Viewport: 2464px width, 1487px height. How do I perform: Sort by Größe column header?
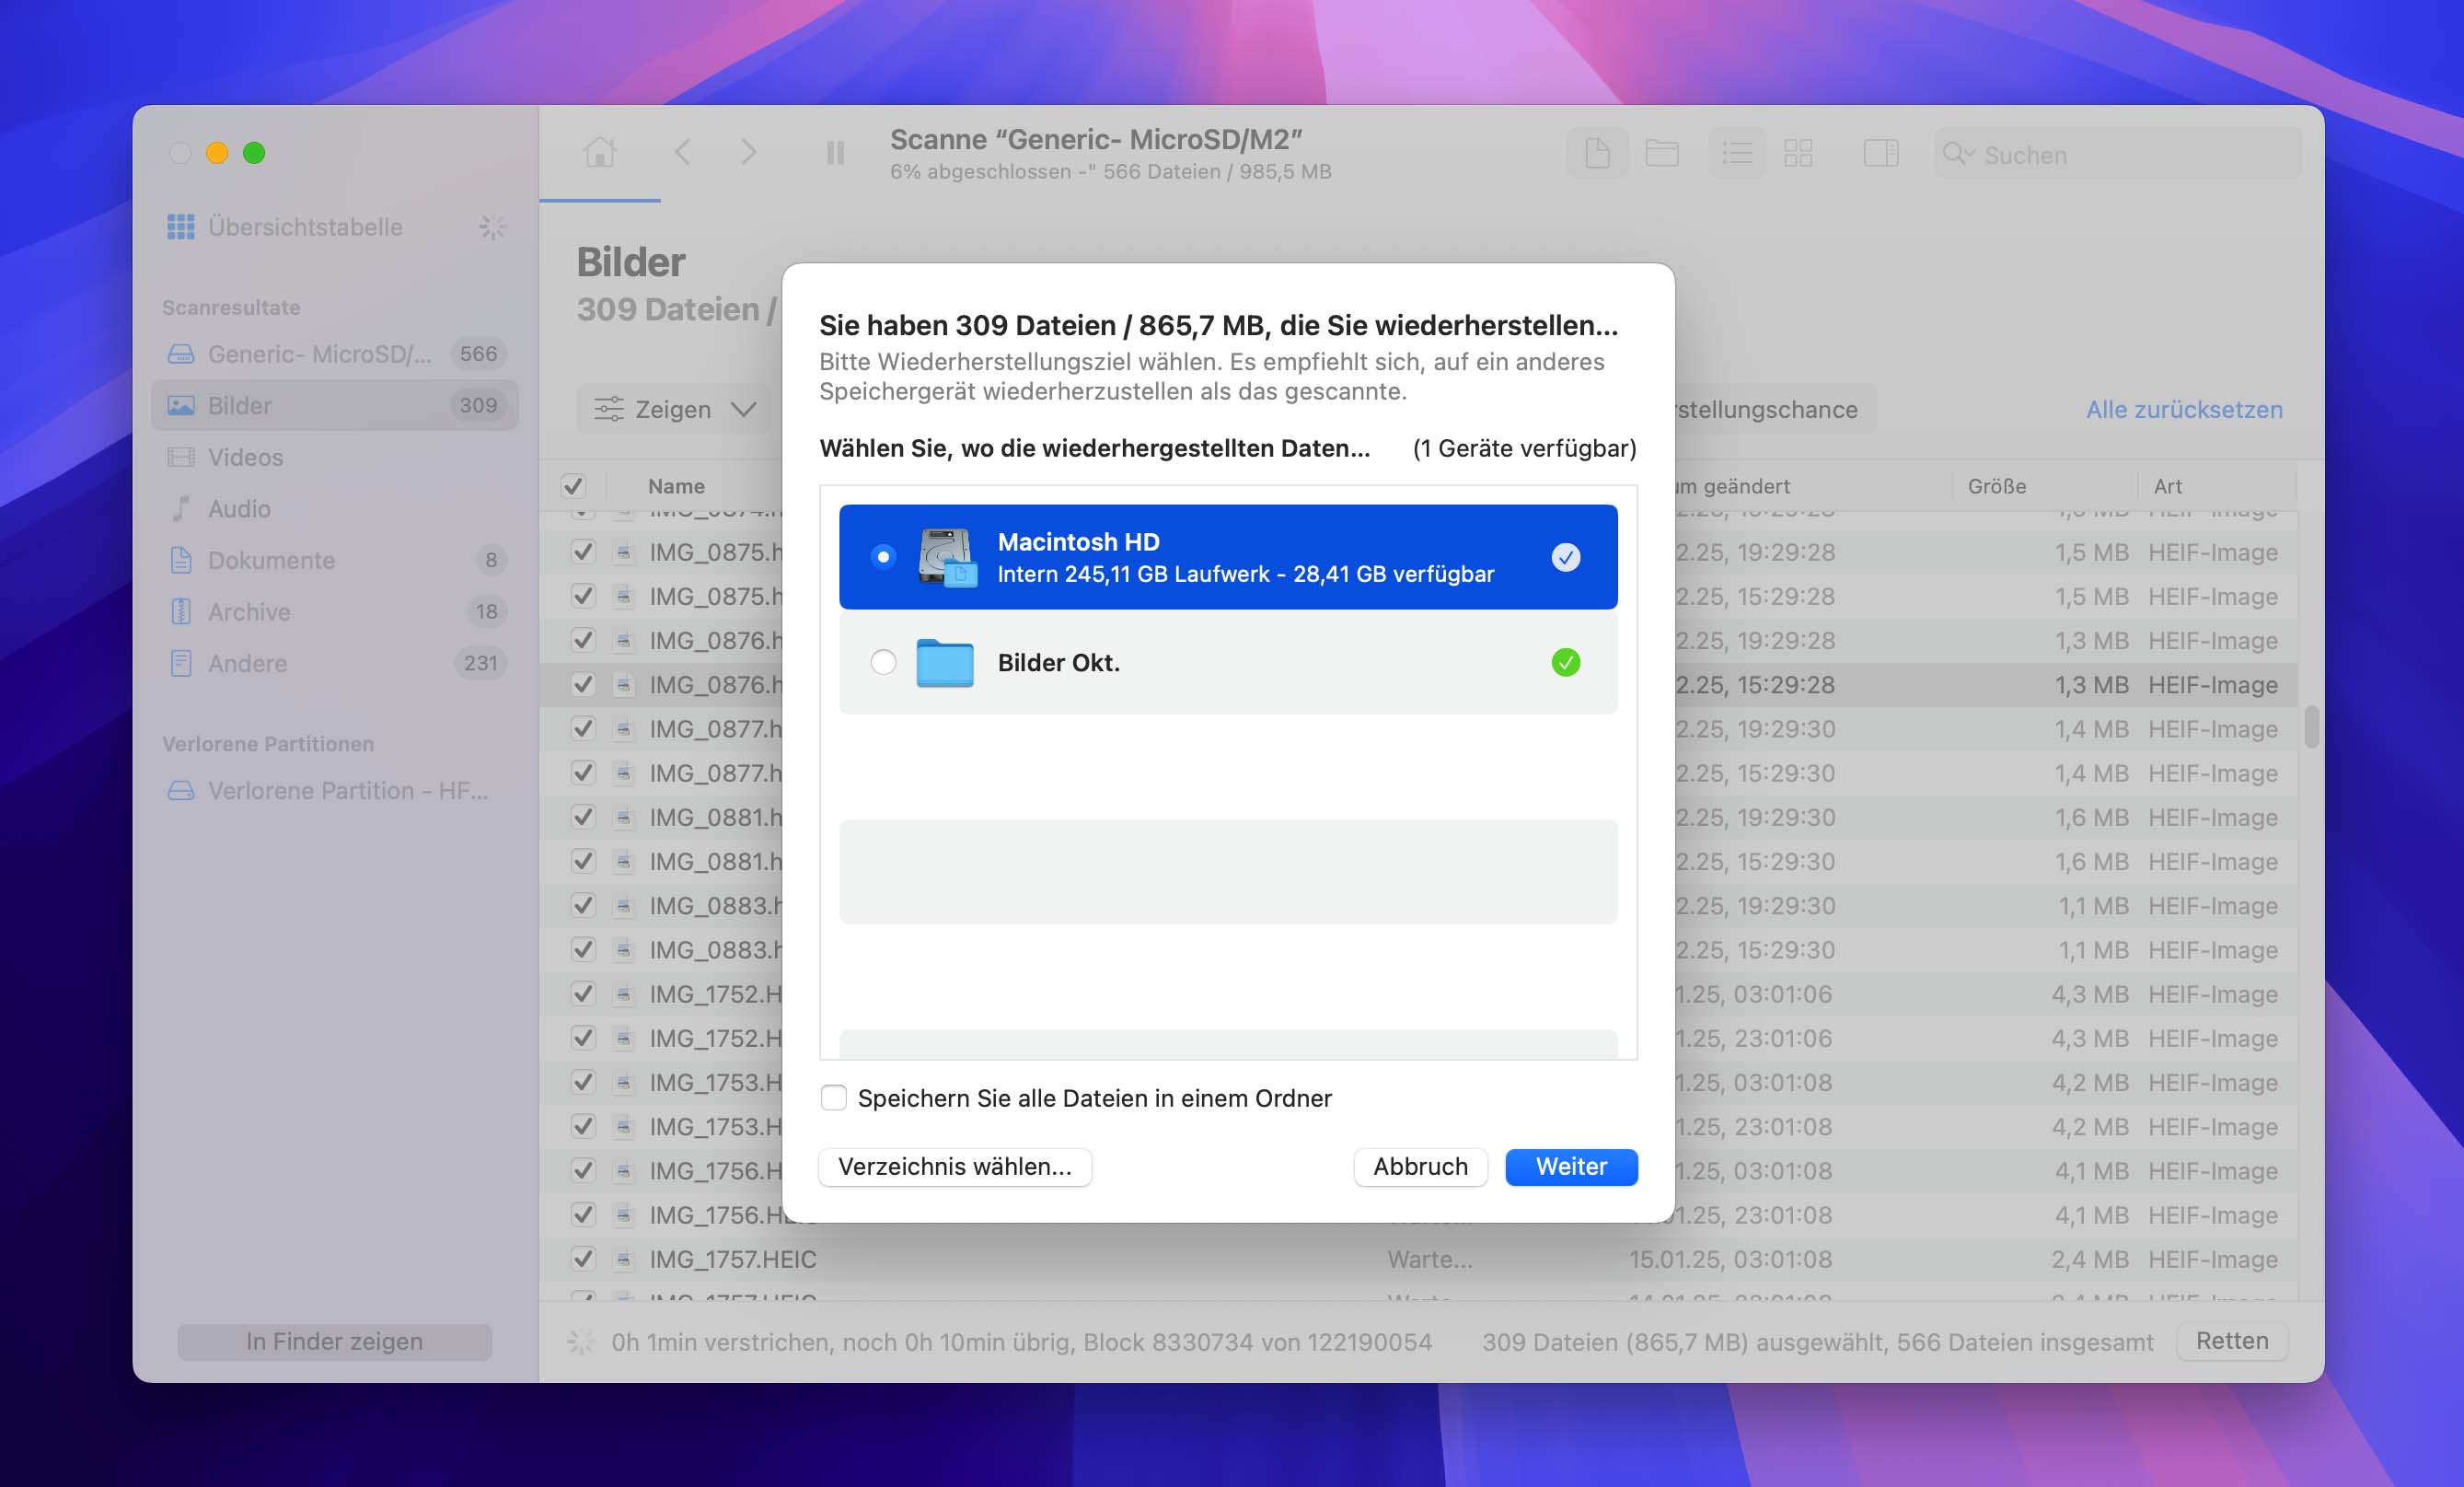click(1996, 486)
